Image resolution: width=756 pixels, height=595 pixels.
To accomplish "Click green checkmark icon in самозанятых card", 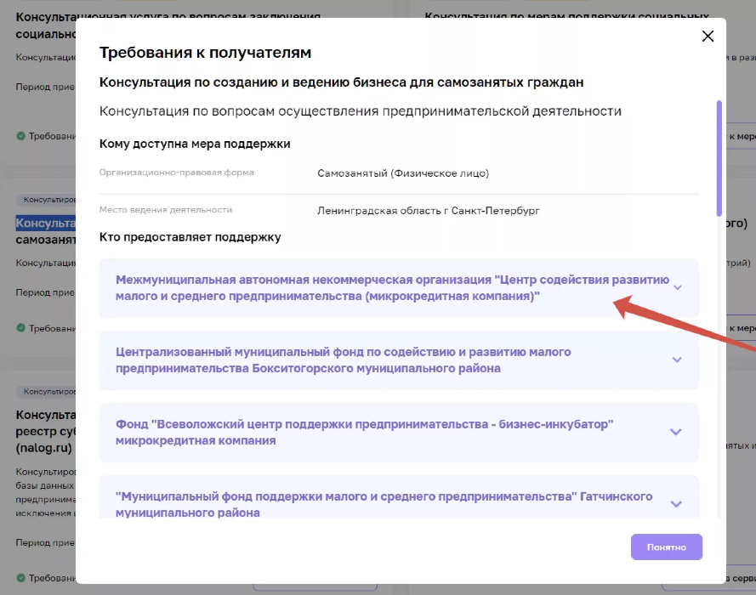I will coord(20,328).
